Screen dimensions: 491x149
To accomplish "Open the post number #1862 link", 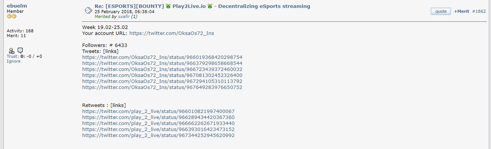I will pyautogui.click(x=479, y=11).
